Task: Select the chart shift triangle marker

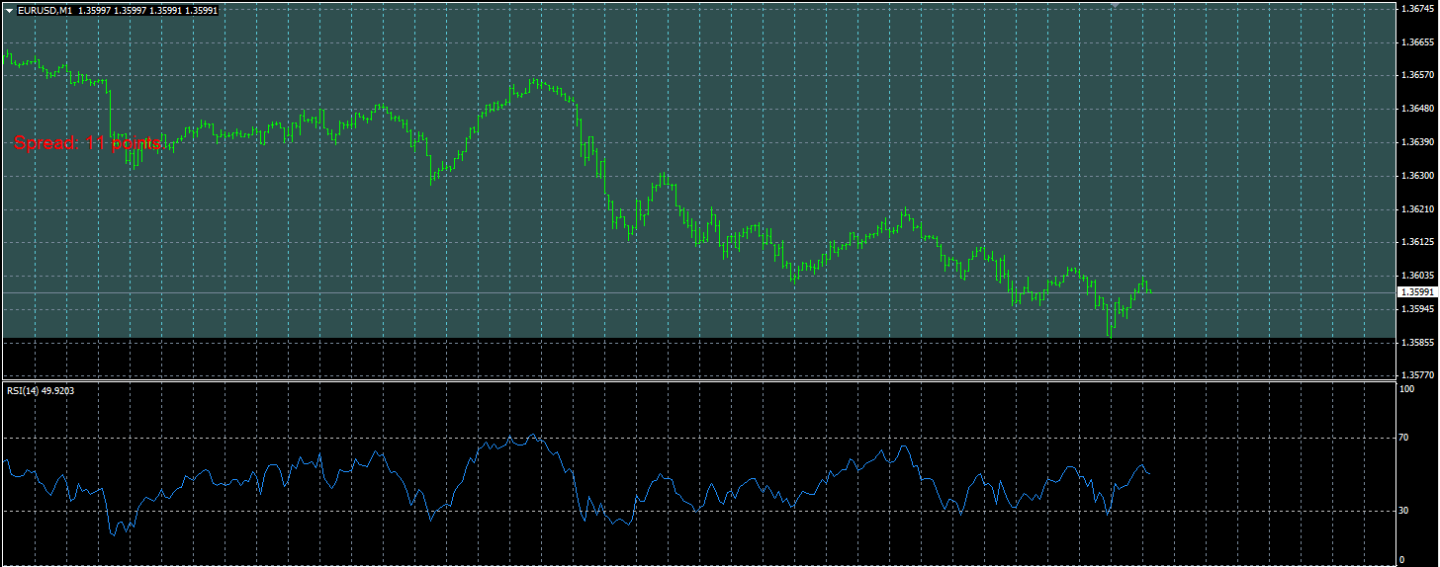Action: (x=1115, y=5)
